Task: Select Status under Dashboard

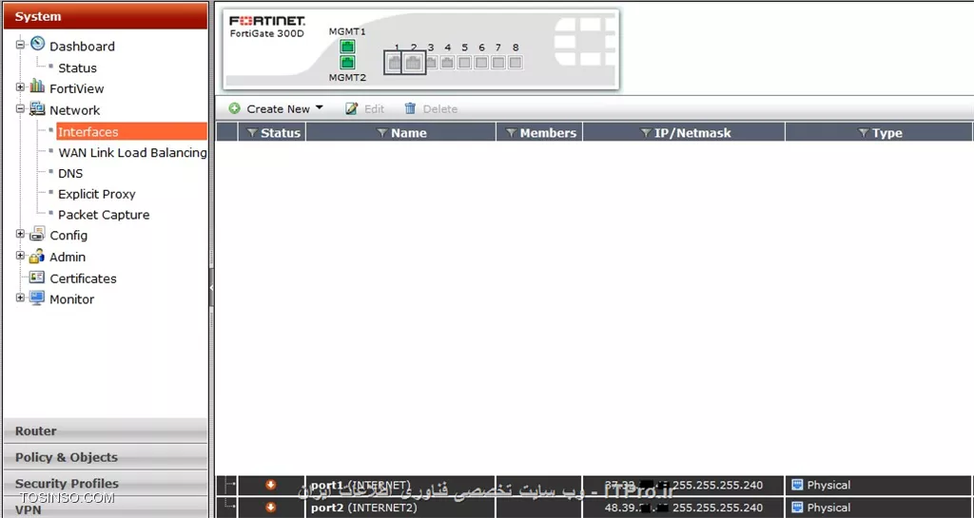Action: coord(77,67)
